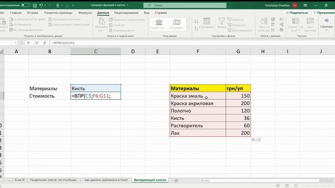Viewport: 335px width, 188px height.
Task: Click the Insert Function fx button
Action: click(44, 43)
